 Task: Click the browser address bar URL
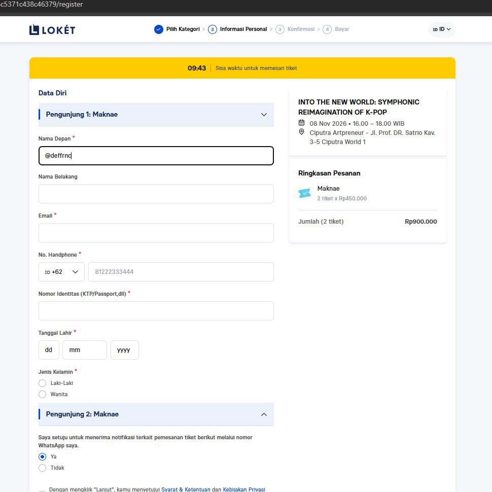[x=42, y=5]
